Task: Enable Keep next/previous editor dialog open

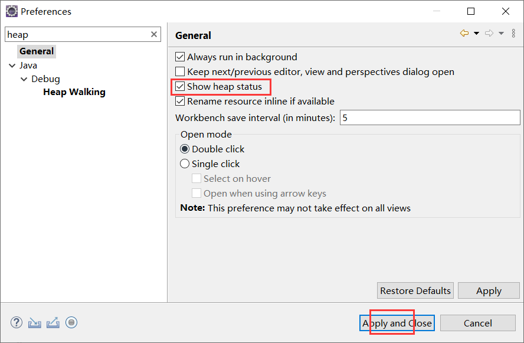Action: 181,72
